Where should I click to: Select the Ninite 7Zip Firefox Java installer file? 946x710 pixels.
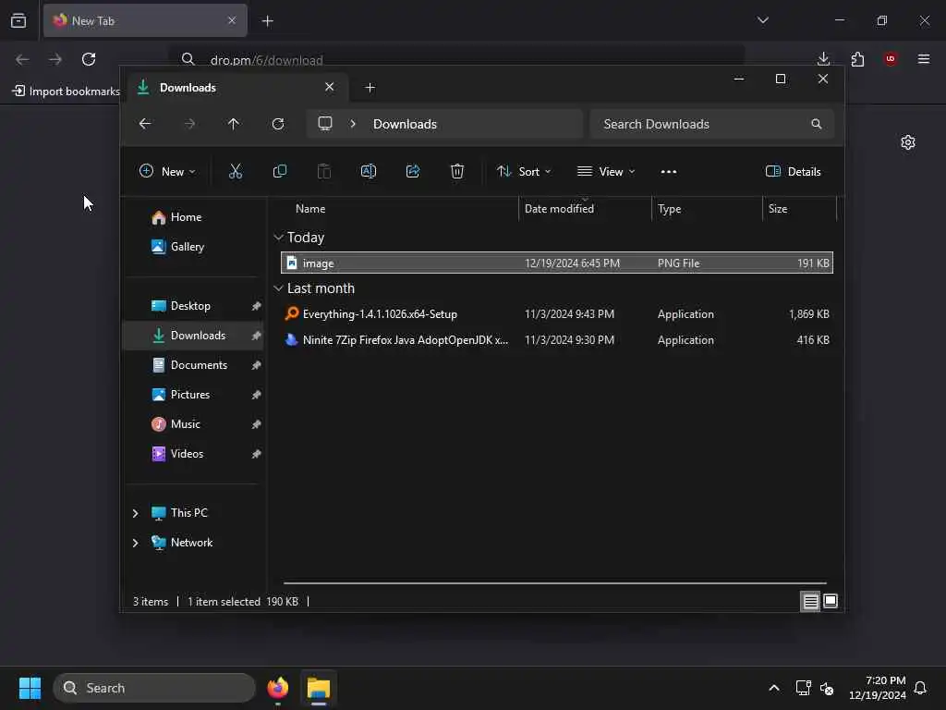pyautogui.click(x=556, y=340)
